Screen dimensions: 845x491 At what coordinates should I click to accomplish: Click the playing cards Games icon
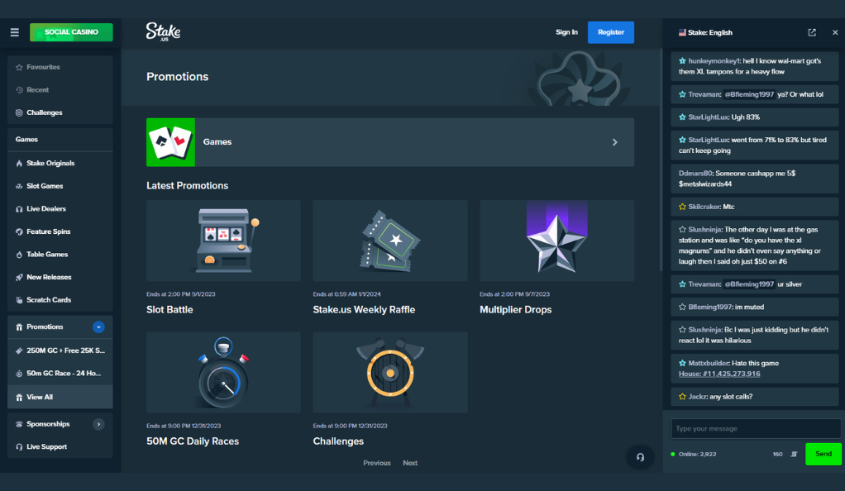(171, 142)
